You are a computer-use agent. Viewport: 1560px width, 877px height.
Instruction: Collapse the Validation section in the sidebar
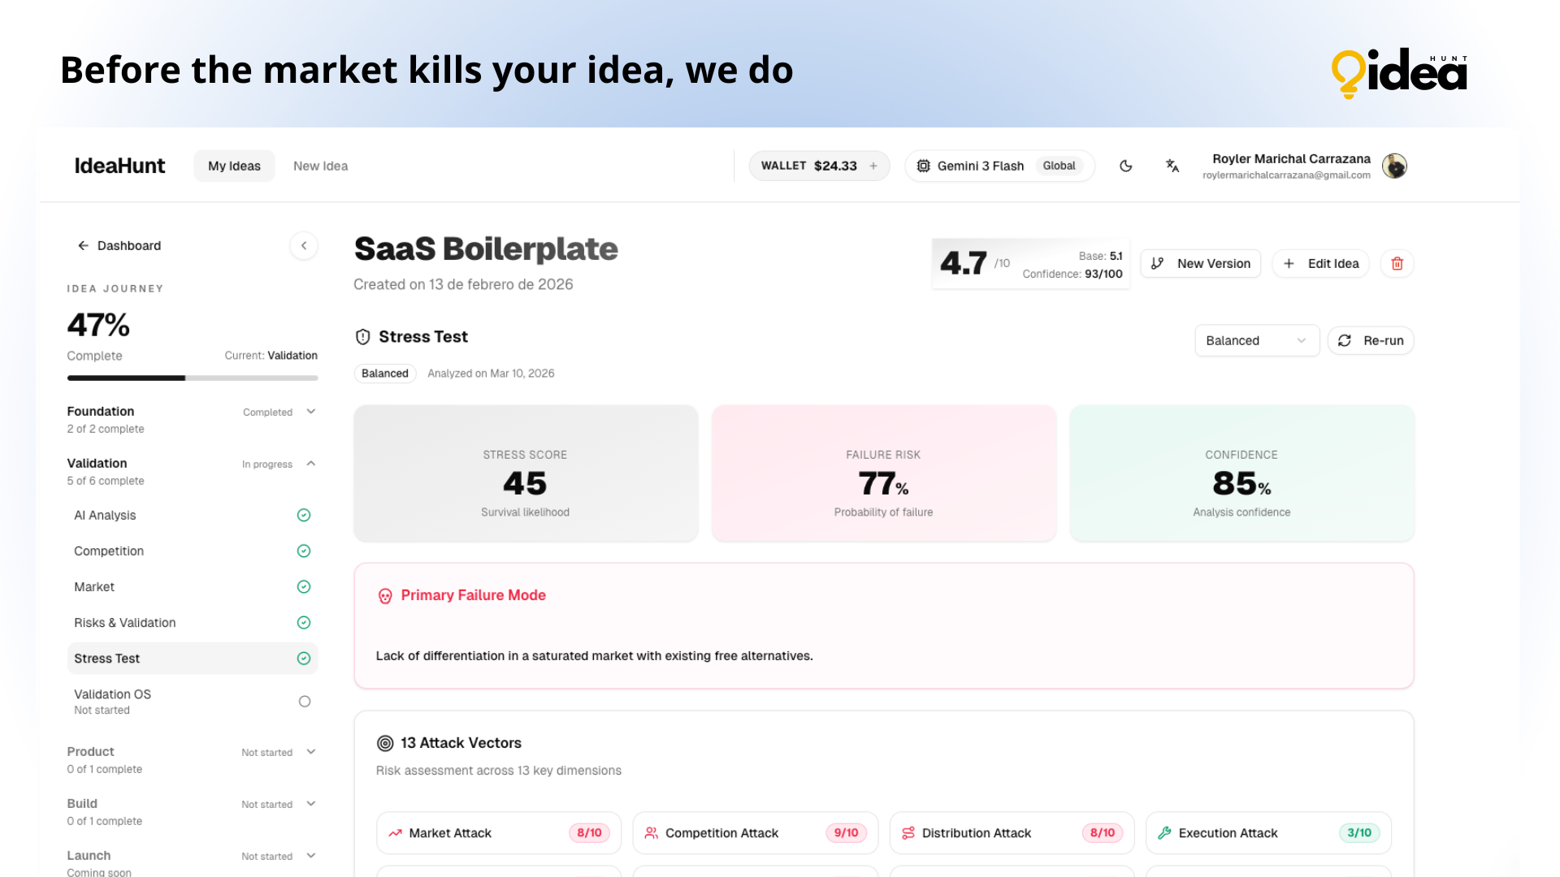click(x=310, y=464)
